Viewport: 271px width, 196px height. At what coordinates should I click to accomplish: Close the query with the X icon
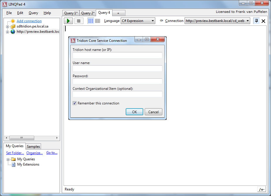point(263,21)
